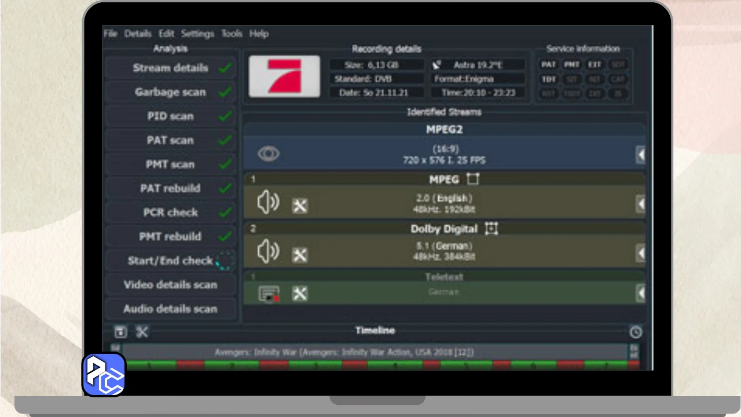Start the Video details scan
The height and width of the screenshot is (417, 741).
click(x=170, y=285)
